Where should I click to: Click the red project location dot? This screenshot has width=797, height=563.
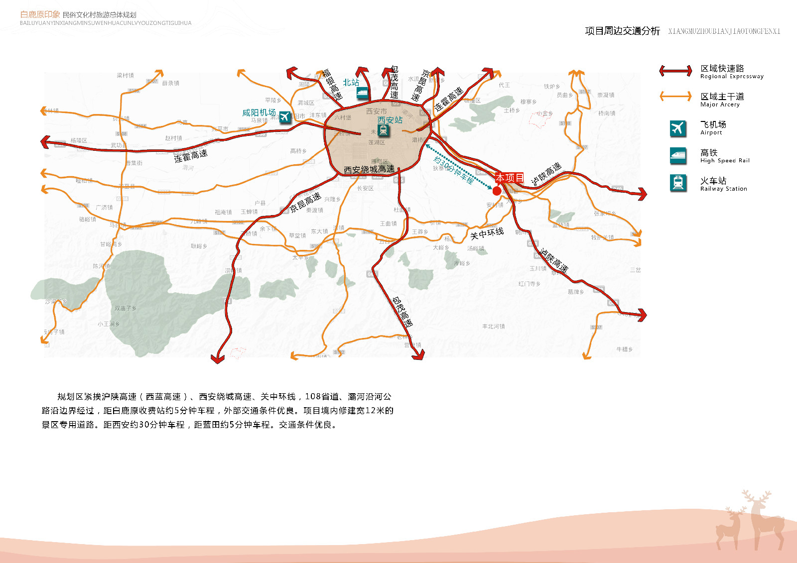coord(497,191)
